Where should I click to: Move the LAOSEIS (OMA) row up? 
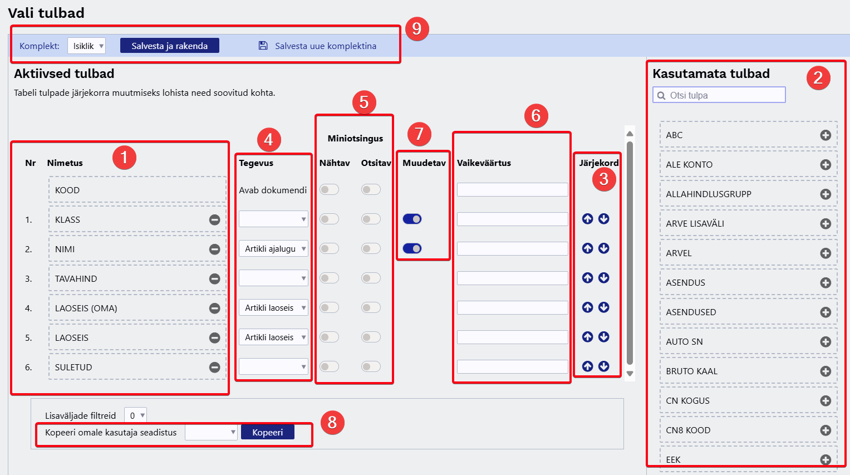pyautogui.click(x=587, y=307)
